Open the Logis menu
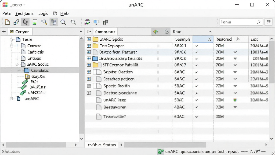Screen dimensions: 275x155 click(43, 13)
